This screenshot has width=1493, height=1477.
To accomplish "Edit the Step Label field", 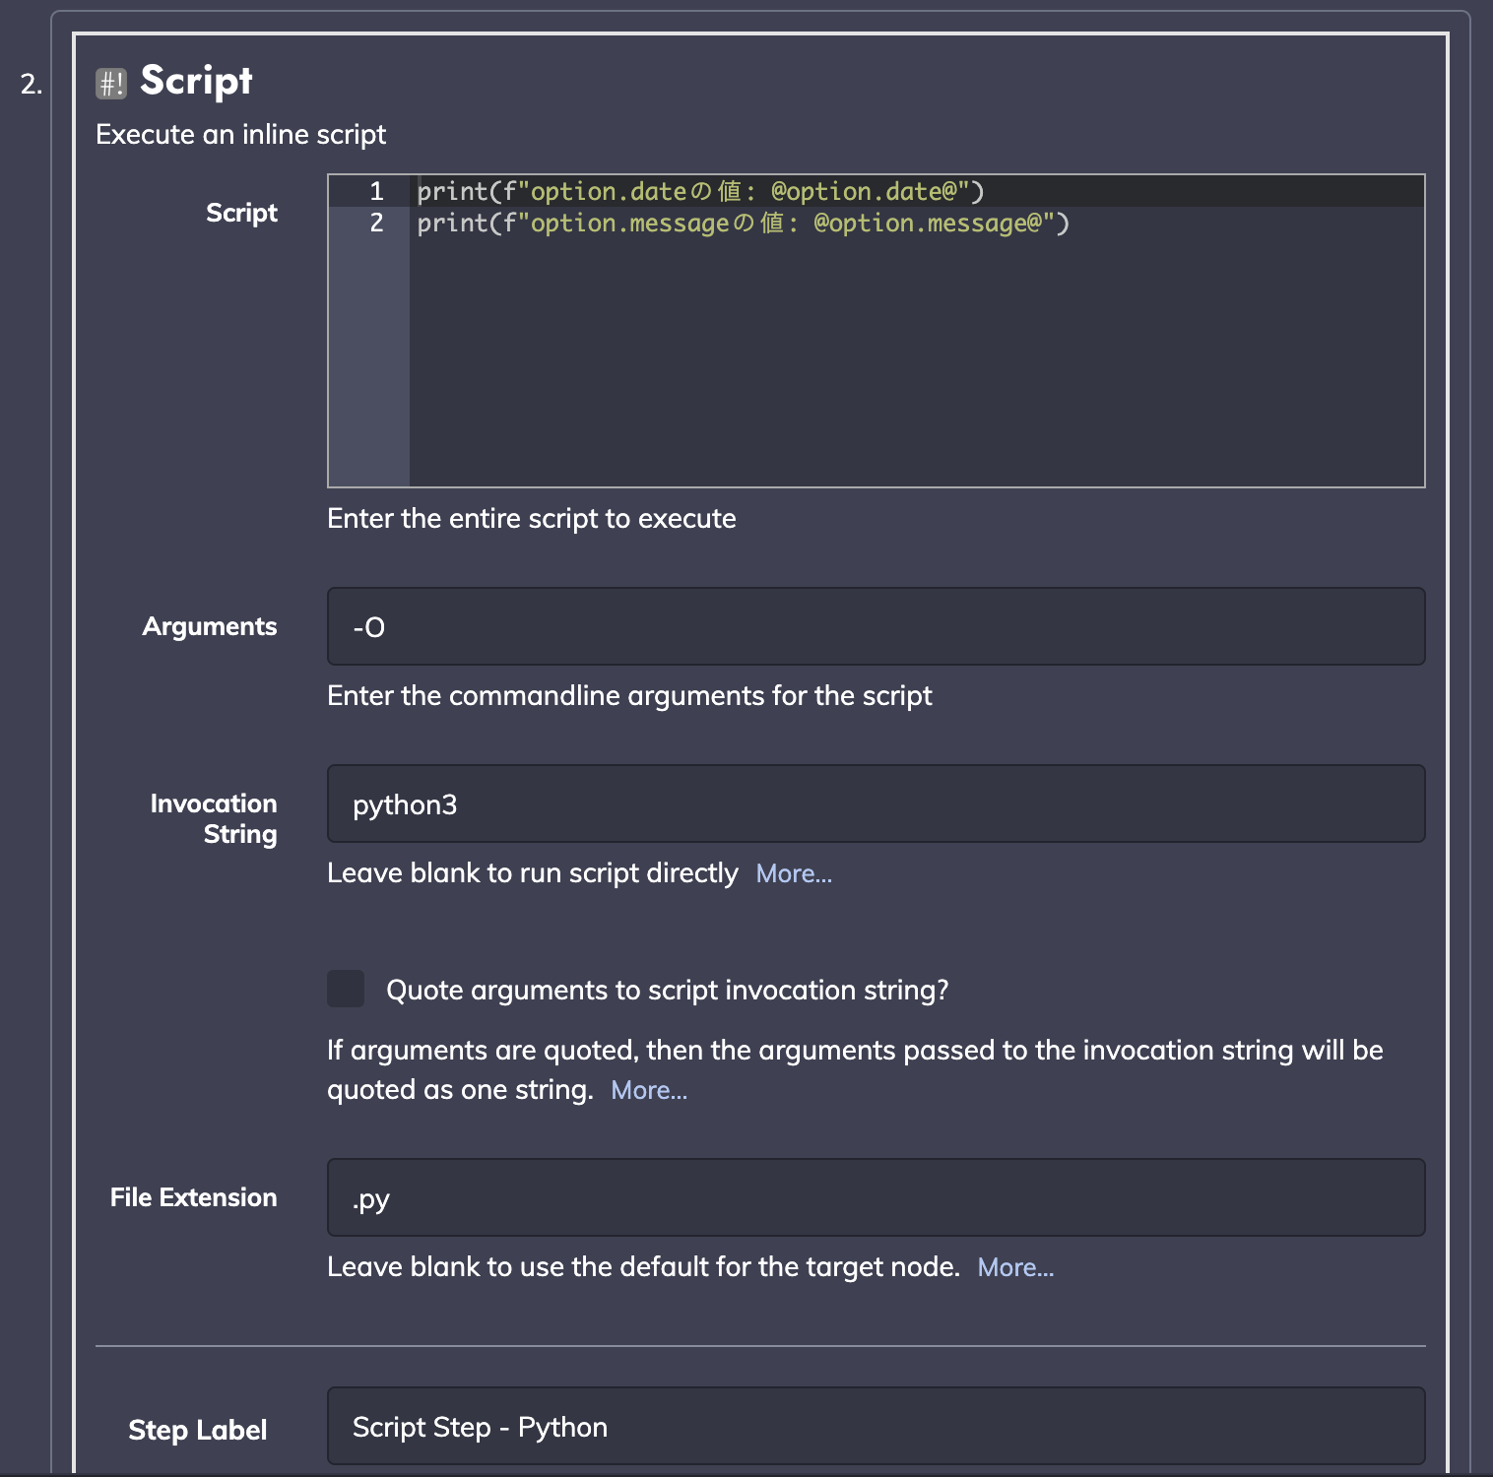I will click(876, 1426).
